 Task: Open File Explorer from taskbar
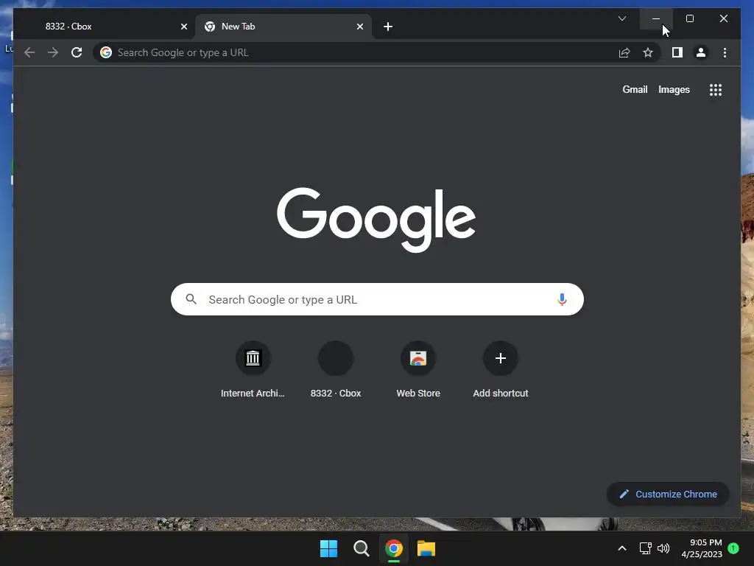(426, 548)
